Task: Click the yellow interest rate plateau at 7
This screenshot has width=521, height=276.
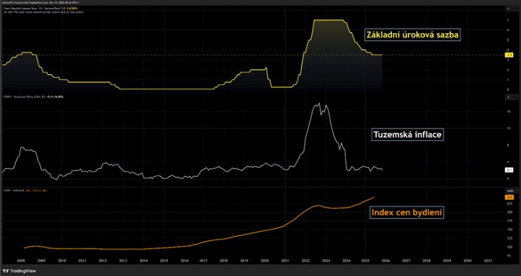Action: (328, 20)
